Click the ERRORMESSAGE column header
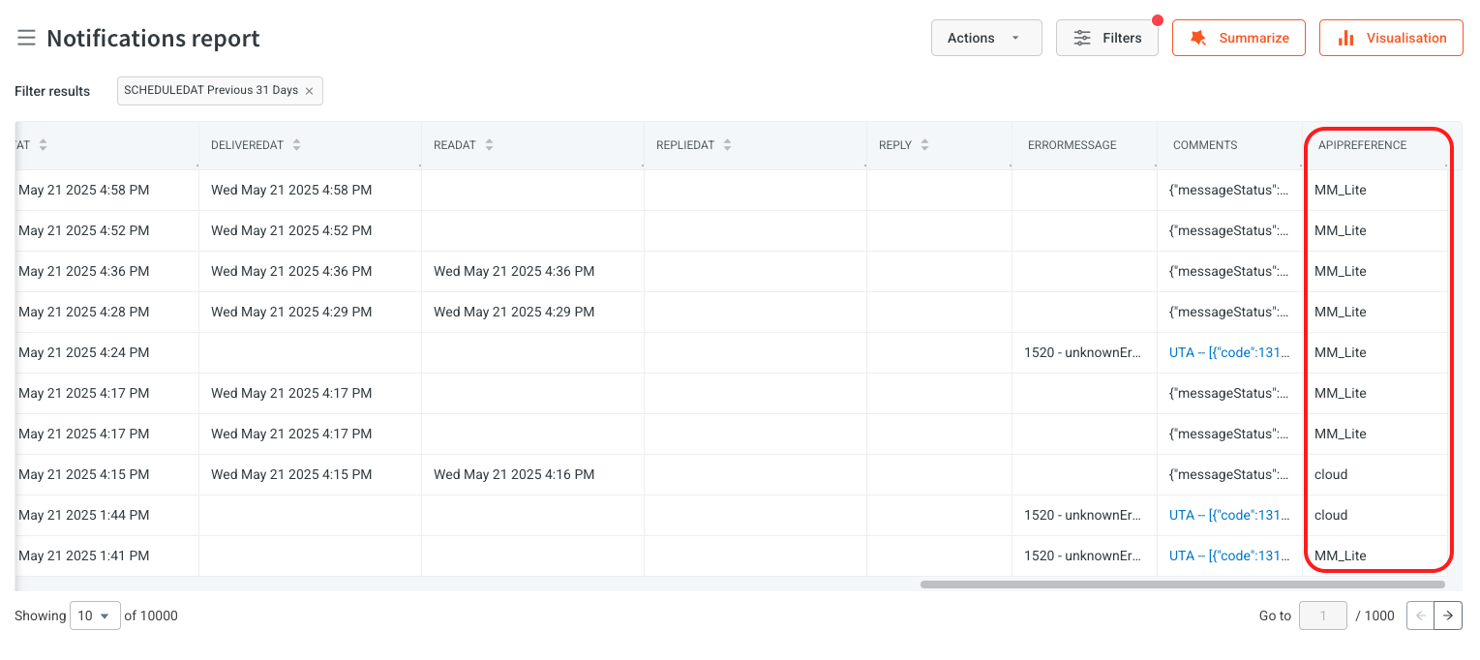Image resolution: width=1480 pixels, height=660 pixels. tap(1072, 145)
